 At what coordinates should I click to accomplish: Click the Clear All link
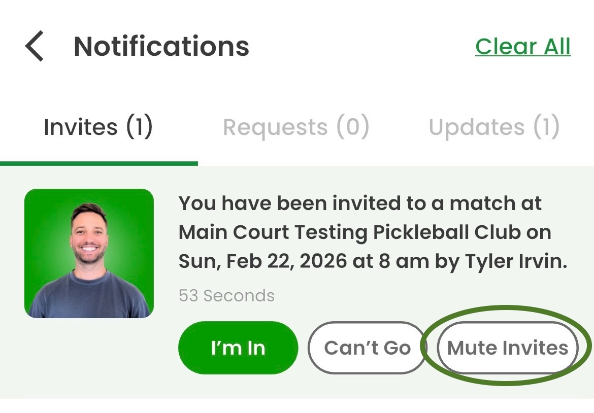coord(523,47)
